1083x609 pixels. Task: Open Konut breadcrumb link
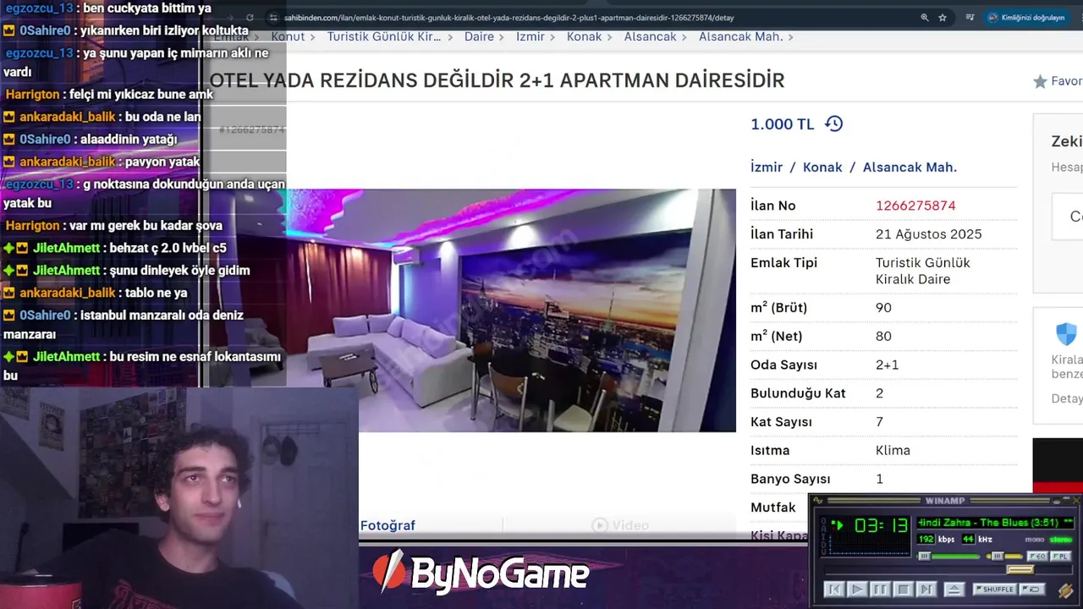point(288,36)
